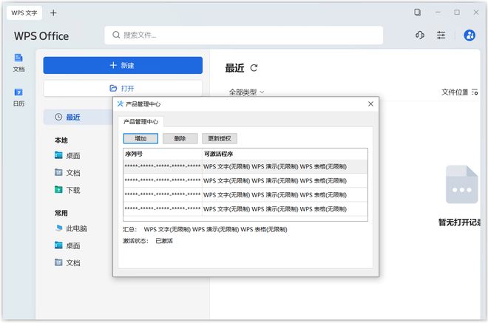Open 此电脑 under 常用

[x=71, y=228]
